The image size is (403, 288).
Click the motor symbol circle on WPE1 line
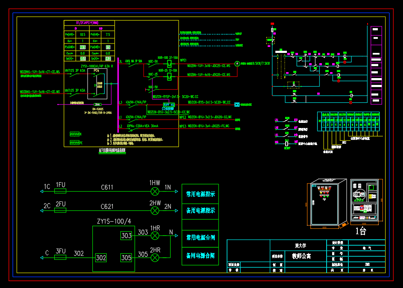point(237,64)
